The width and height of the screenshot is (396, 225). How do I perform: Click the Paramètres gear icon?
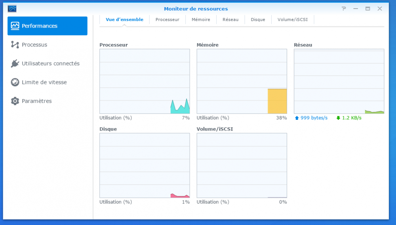coord(15,101)
